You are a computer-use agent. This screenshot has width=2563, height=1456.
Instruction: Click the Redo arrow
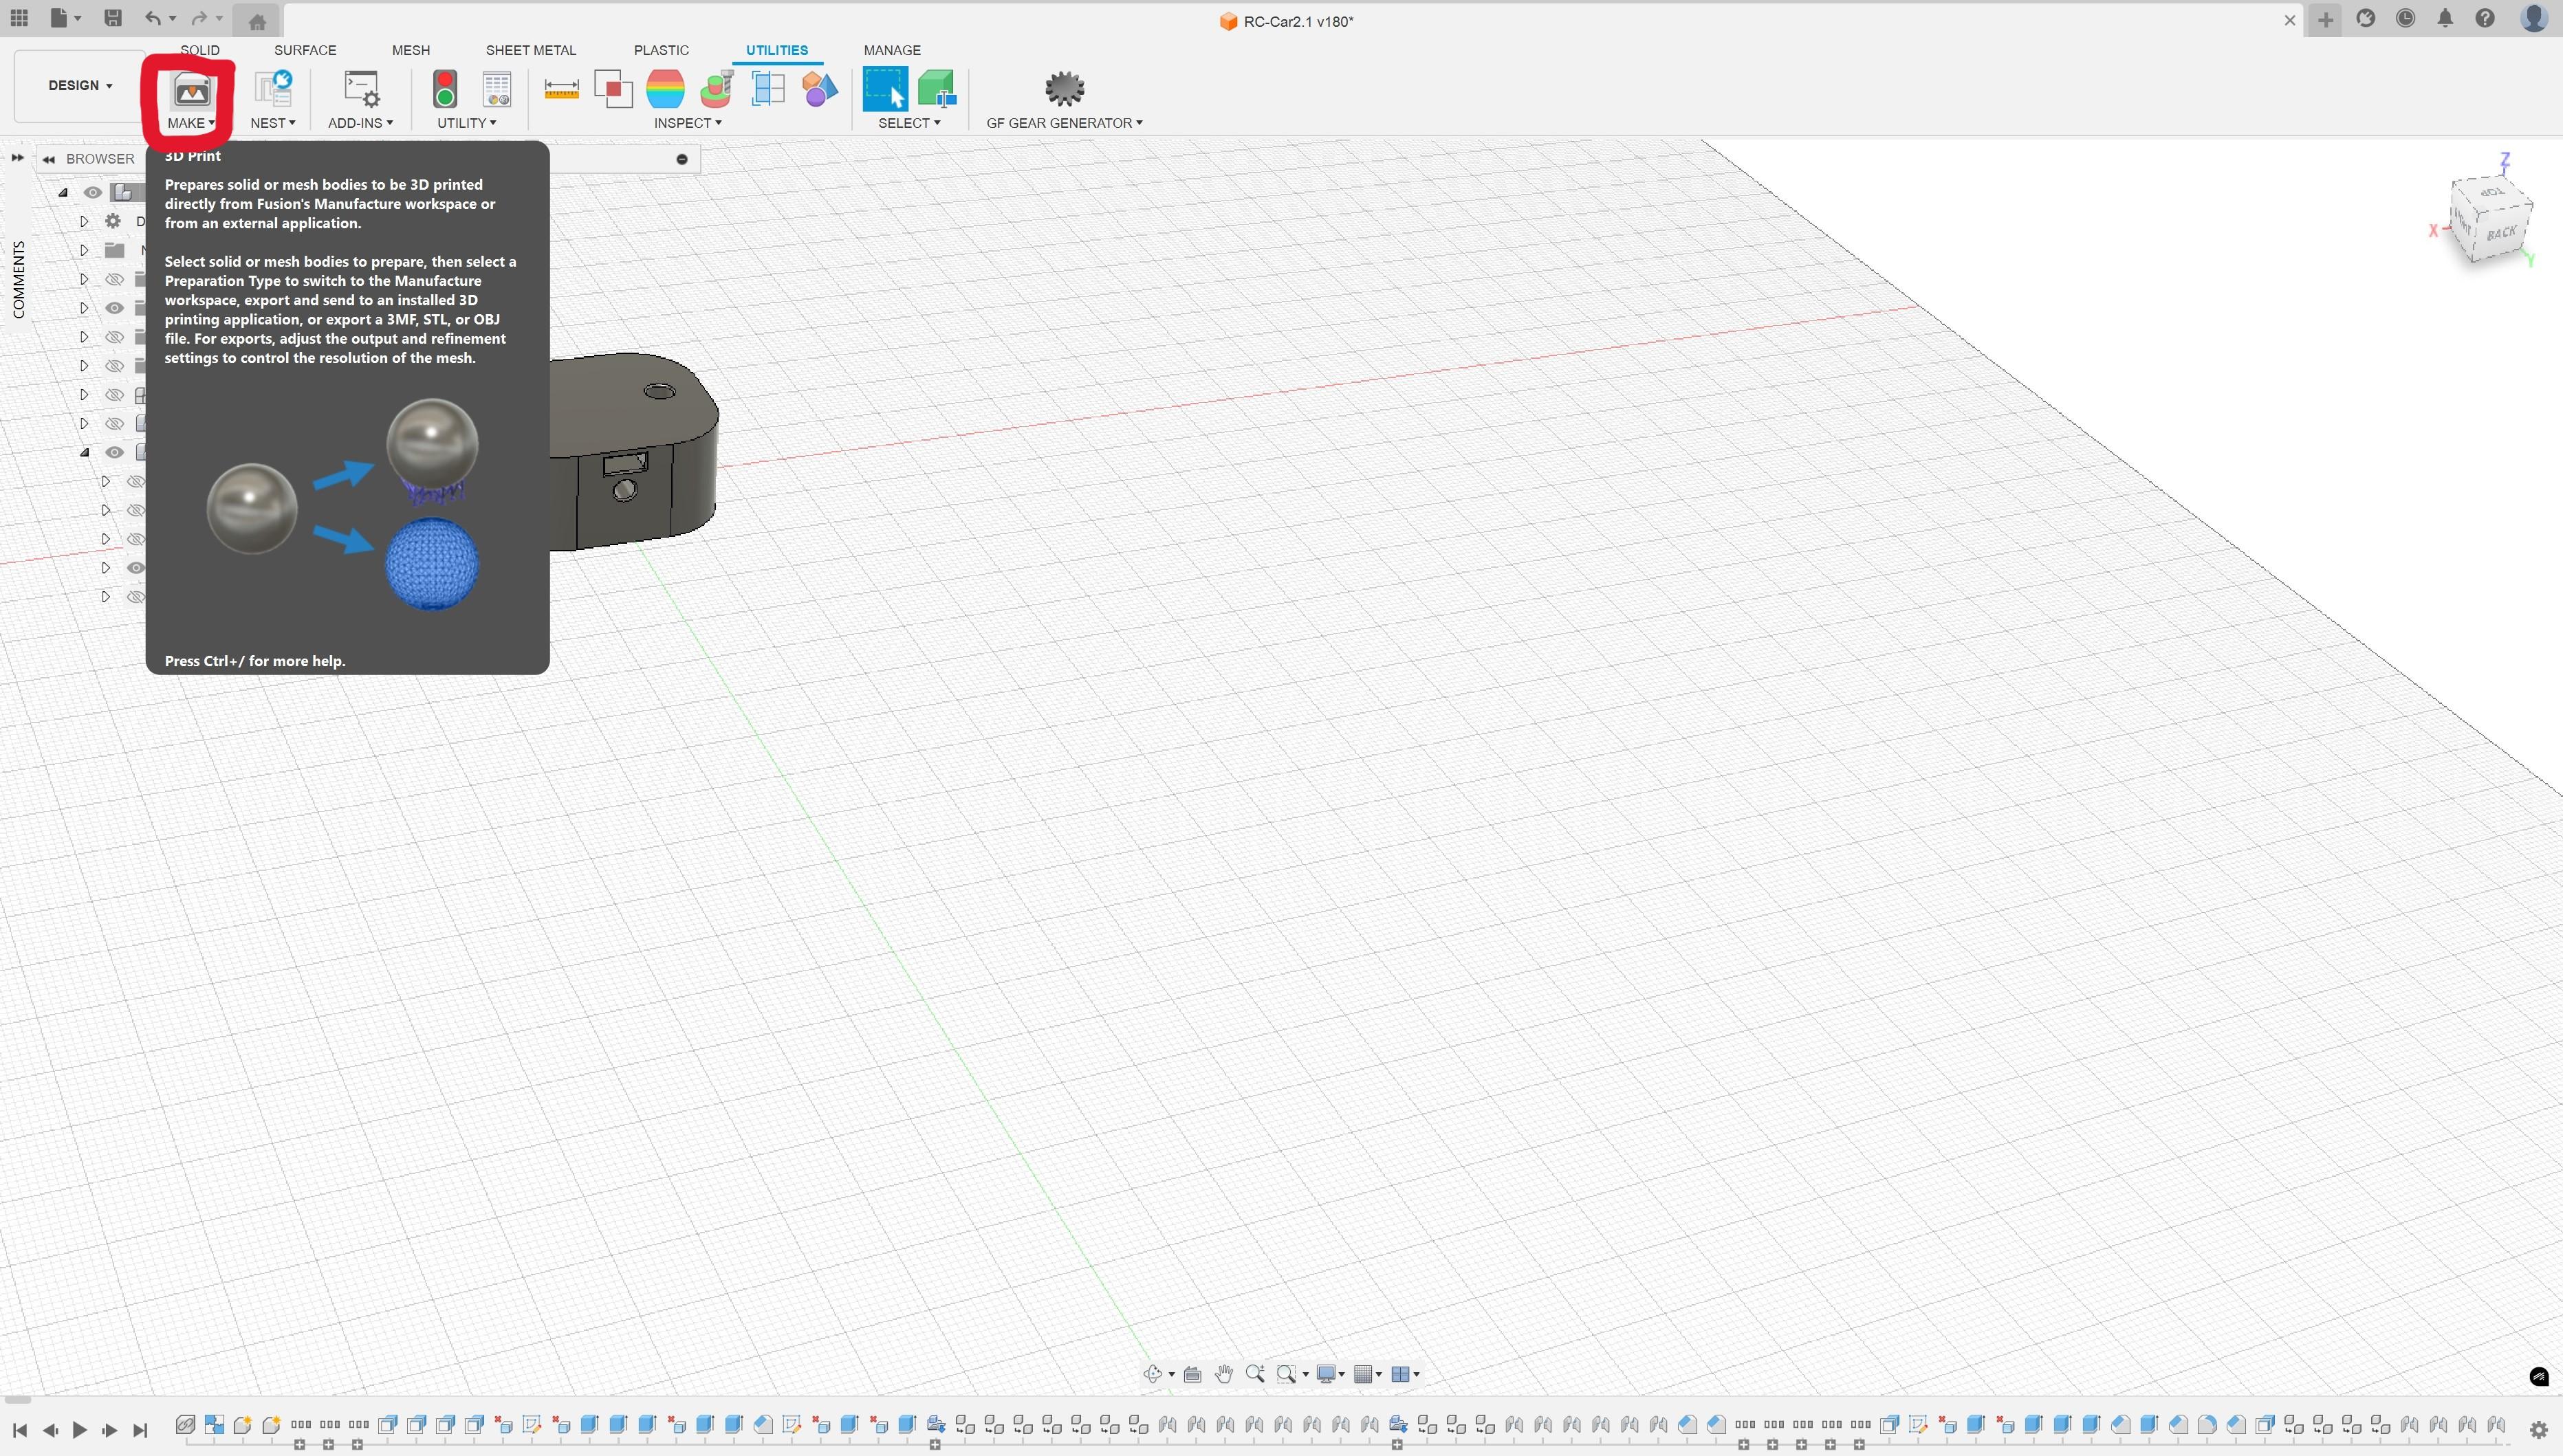[x=199, y=18]
